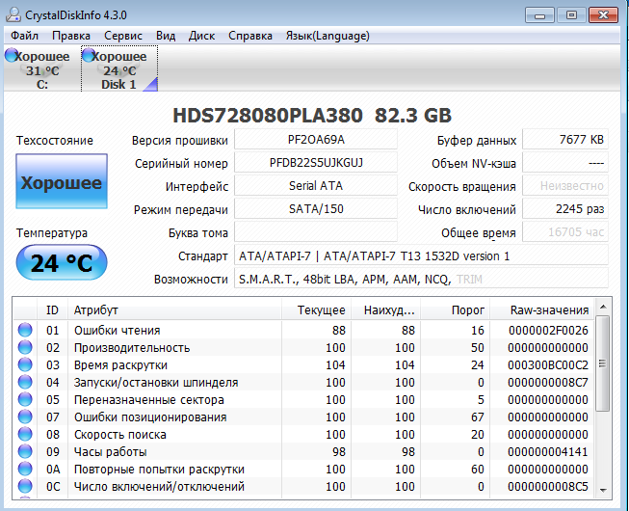Screen dimensions: 629x511
Task: Click the empty Буква тома field
Action: [x=316, y=232]
